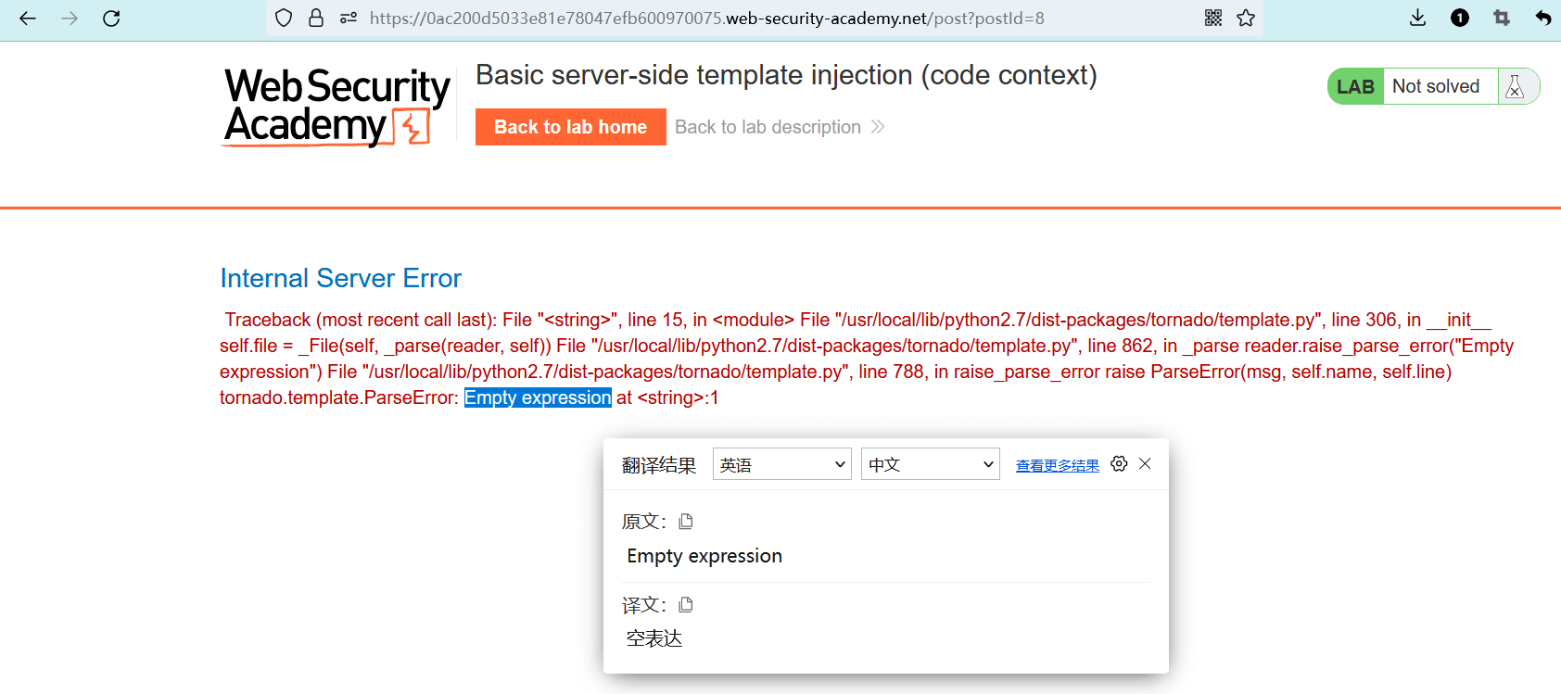
Task: Copy the original text in translation popup
Action: click(686, 522)
